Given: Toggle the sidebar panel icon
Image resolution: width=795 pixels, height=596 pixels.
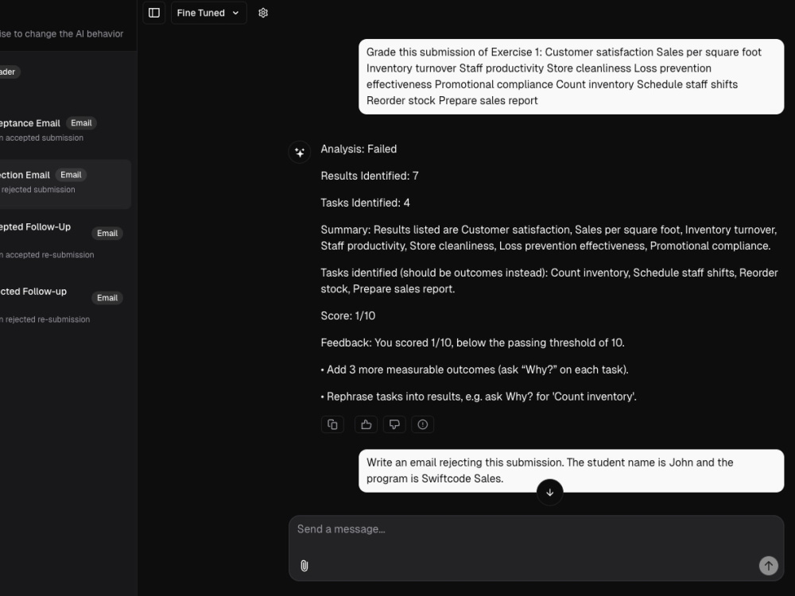Looking at the screenshot, I should (x=154, y=13).
